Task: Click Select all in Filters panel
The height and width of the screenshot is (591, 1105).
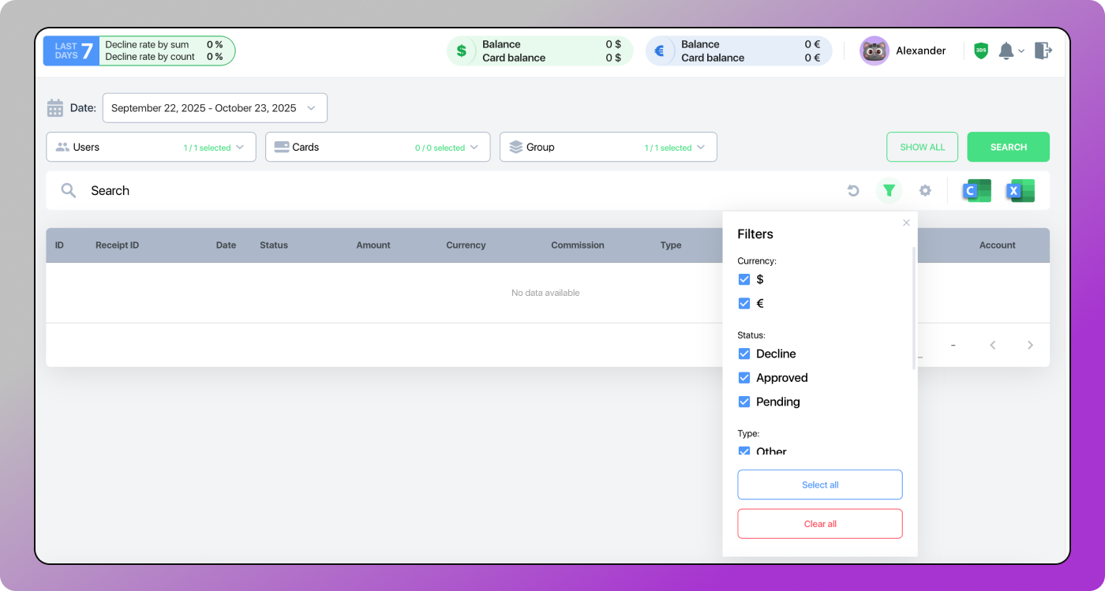Action: 819,484
